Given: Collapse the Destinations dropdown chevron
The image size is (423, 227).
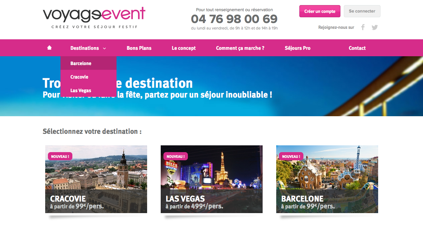Looking at the screenshot, I should pyautogui.click(x=104, y=48).
